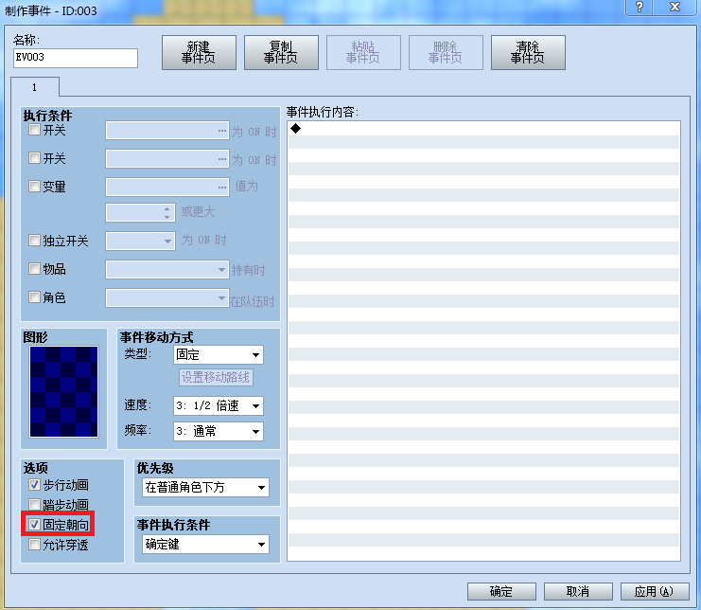Image resolution: width=701 pixels, height=610 pixels.
Task: Open the 优先级 dropdown 在普通角色下方
Action: point(205,488)
